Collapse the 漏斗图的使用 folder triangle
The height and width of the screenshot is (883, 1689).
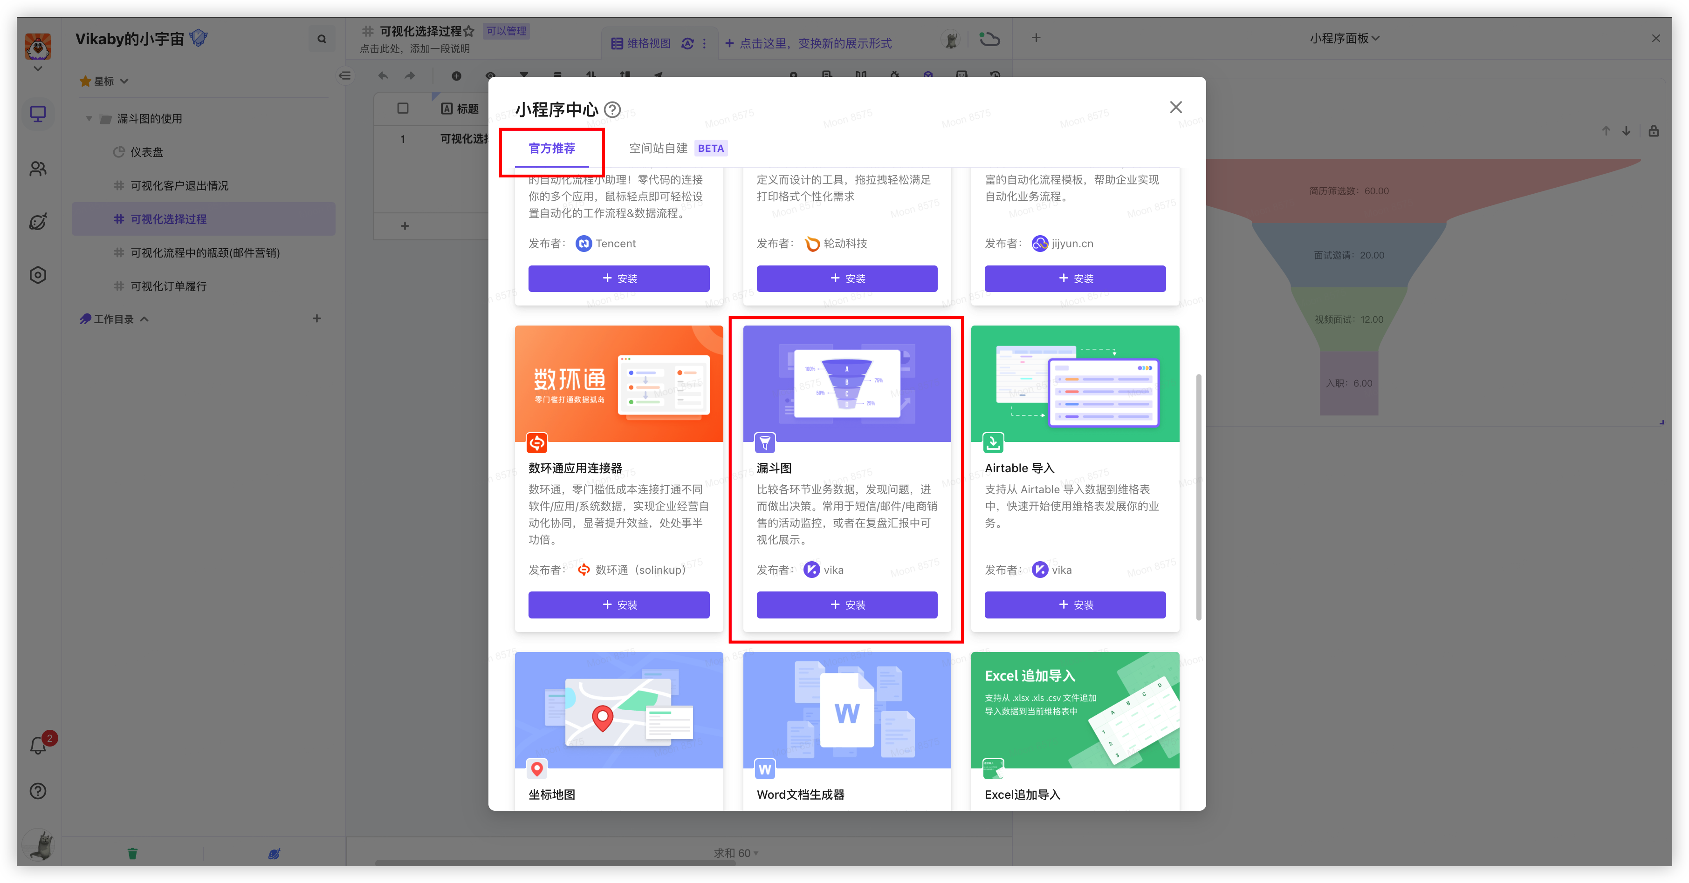click(x=89, y=119)
